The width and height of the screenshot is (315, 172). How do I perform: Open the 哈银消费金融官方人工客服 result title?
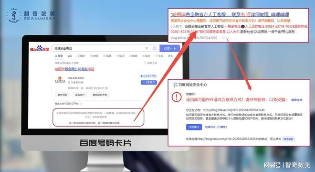point(230,14)
